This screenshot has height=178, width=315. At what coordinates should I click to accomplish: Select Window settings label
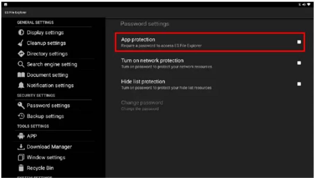(x=46, y=157)
